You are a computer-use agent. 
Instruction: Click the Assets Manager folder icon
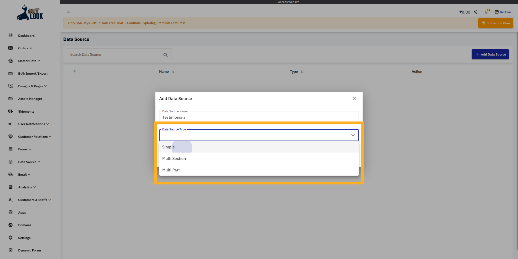tap(10, 99)
